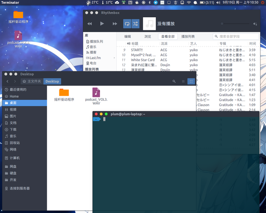Select 播放队列 in Rhythmbox library
Viewport: 266px width, 213px height.
pos(94,41)
